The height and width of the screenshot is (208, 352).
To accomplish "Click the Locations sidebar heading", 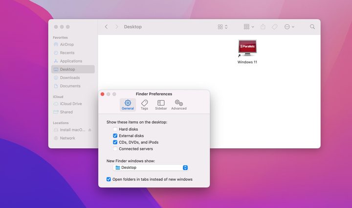I will click(x=61, y=123).
